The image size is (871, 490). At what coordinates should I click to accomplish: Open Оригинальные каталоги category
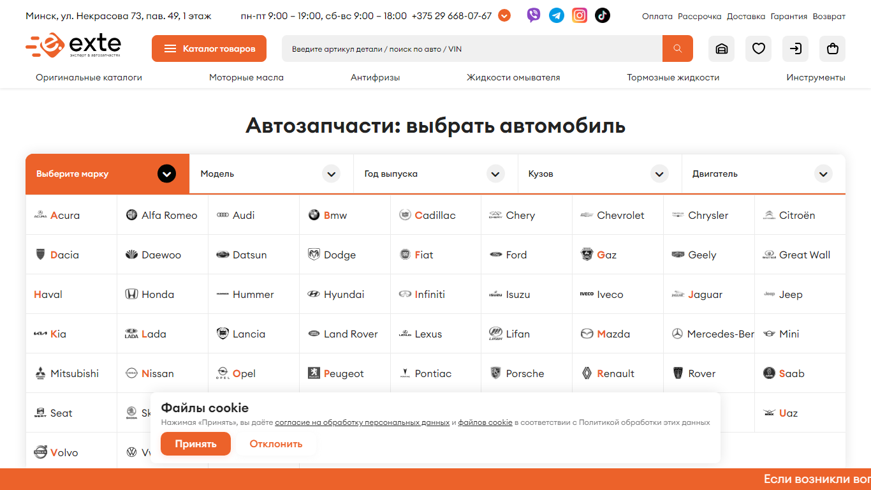point(89,78)
